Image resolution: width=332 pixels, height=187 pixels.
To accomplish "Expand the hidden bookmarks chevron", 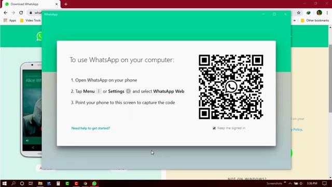I will [294, 20].
